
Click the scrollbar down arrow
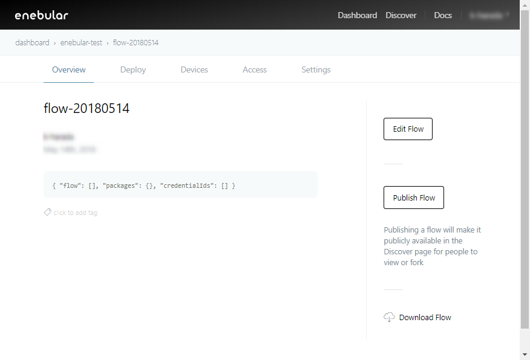click(x=525, y=355)
